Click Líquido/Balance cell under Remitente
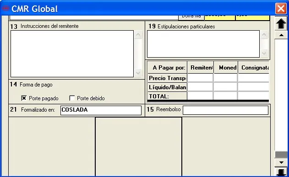 click(200, 87)
